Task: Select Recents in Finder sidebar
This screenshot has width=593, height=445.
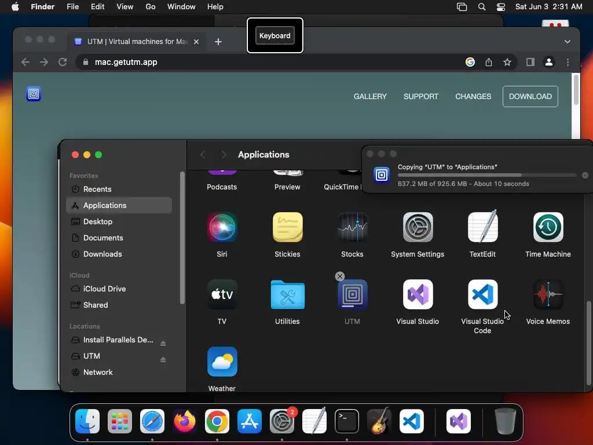Action: pos(119,189)
